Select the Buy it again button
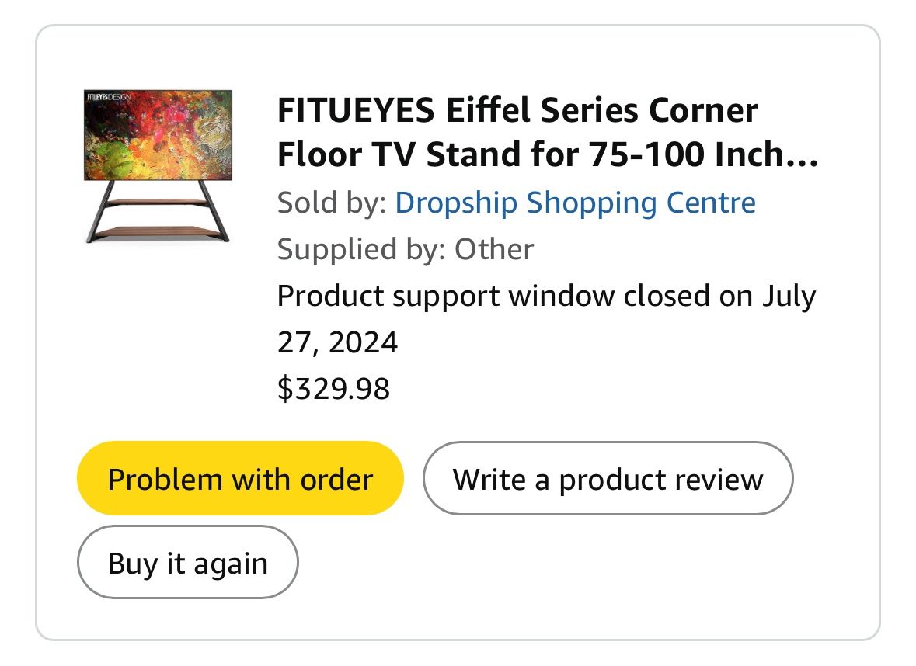The height and width of the screenshot is (666, 916). click(x=187, y=562)
